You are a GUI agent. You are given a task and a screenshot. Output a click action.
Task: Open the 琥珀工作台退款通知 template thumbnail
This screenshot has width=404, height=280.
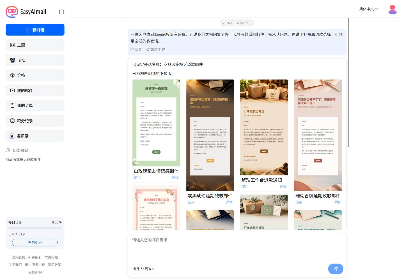point(264,127)
